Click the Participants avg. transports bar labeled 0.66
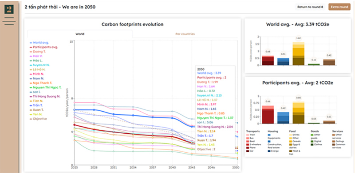Viewport: 355px width, 173px height. coord(268,114)
